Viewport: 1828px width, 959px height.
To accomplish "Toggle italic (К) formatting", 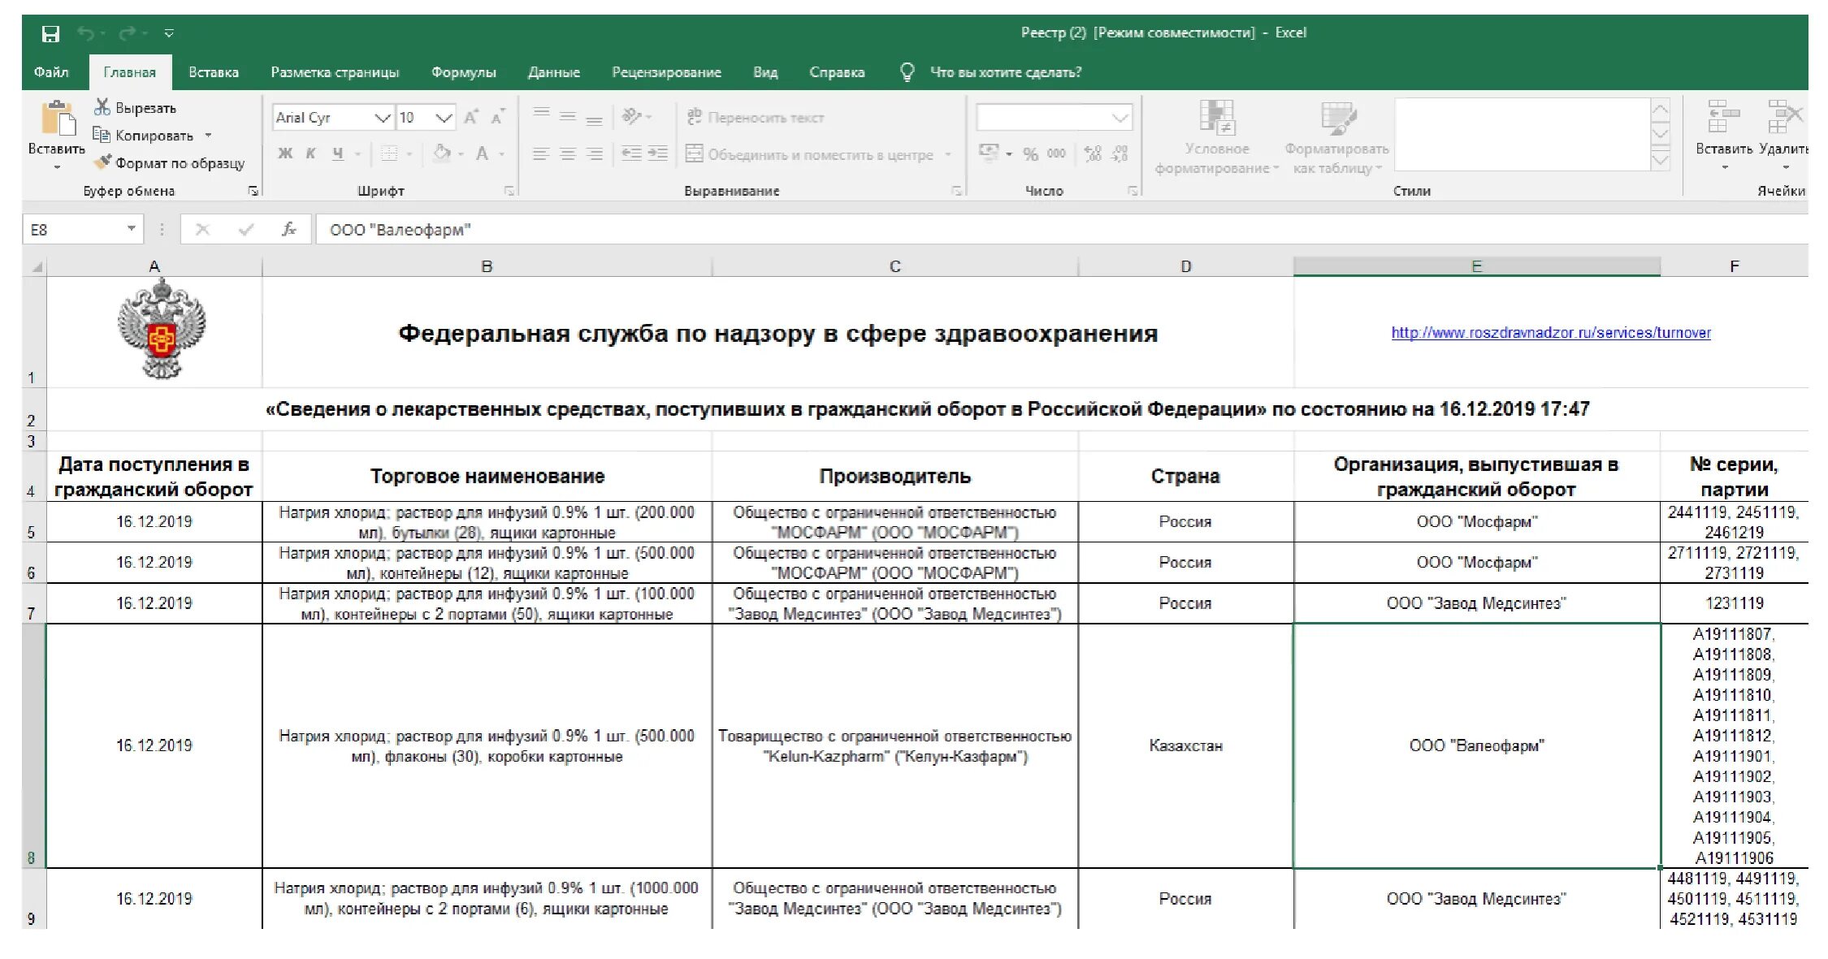I will [310, 153].
